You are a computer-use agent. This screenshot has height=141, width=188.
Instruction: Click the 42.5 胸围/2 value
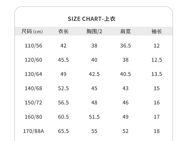click(x=94, y=74)
